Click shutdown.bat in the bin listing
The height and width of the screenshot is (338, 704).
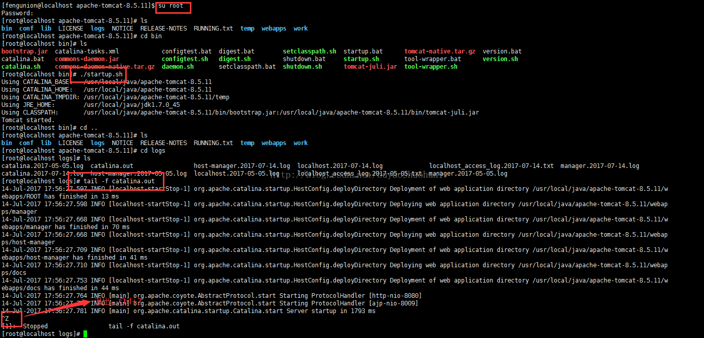(304, 59)
